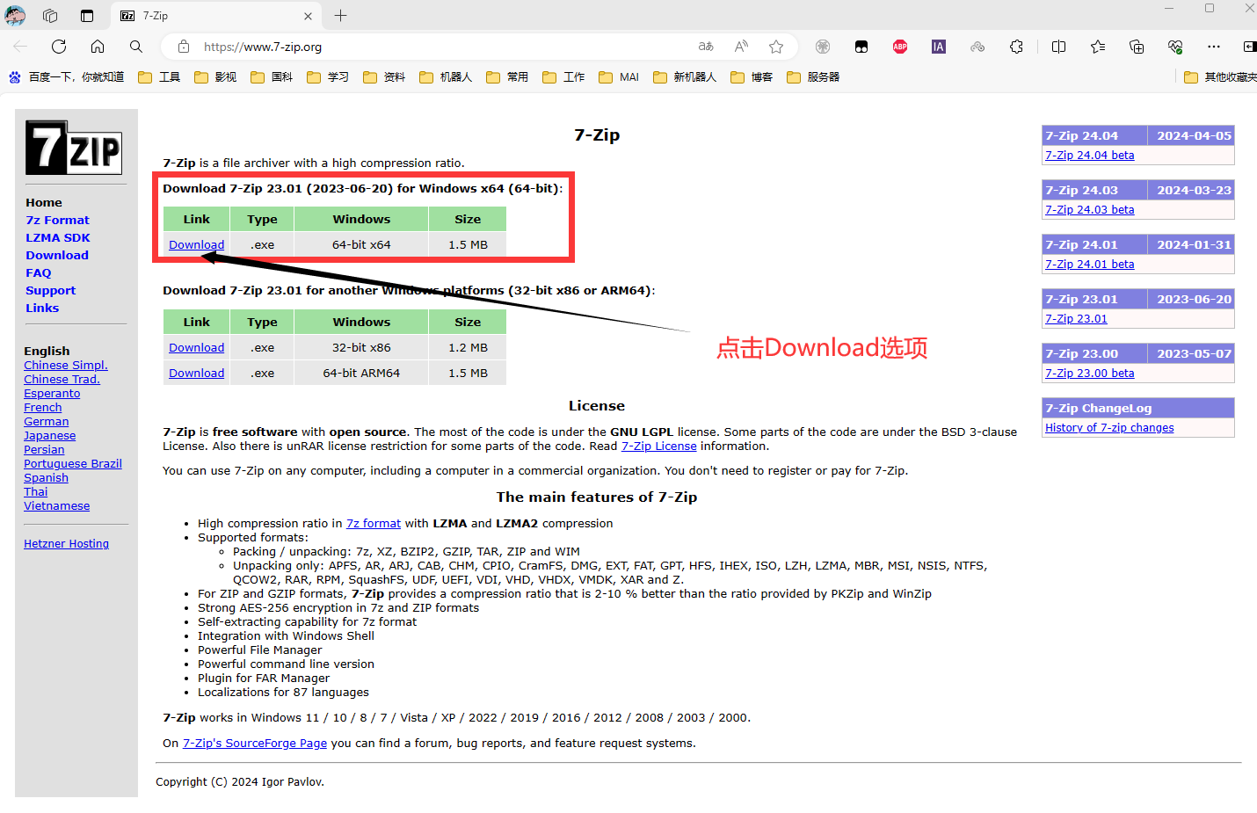Open the 7z format link
The width and height of the screenshot is (1257, 813).
(374, 524)
